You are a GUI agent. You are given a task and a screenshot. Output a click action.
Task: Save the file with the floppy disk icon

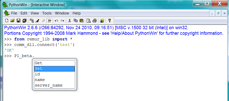pyautogui.click(x=19, y=21)
